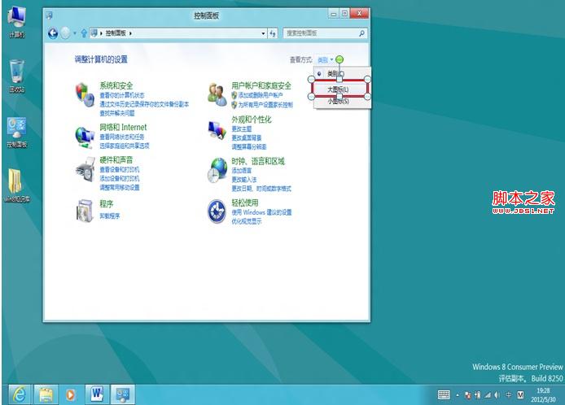Click 为所有用户设置家长控制 link
This screenshot has width=565, height=405.
[265, 105]
